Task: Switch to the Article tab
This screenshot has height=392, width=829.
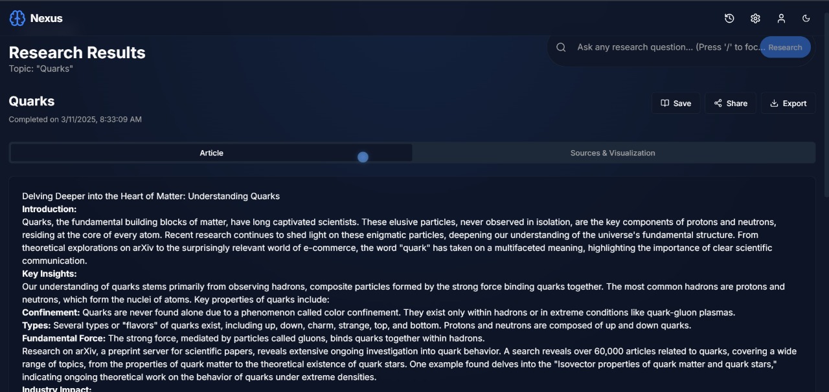Action: tap(211, 153)
